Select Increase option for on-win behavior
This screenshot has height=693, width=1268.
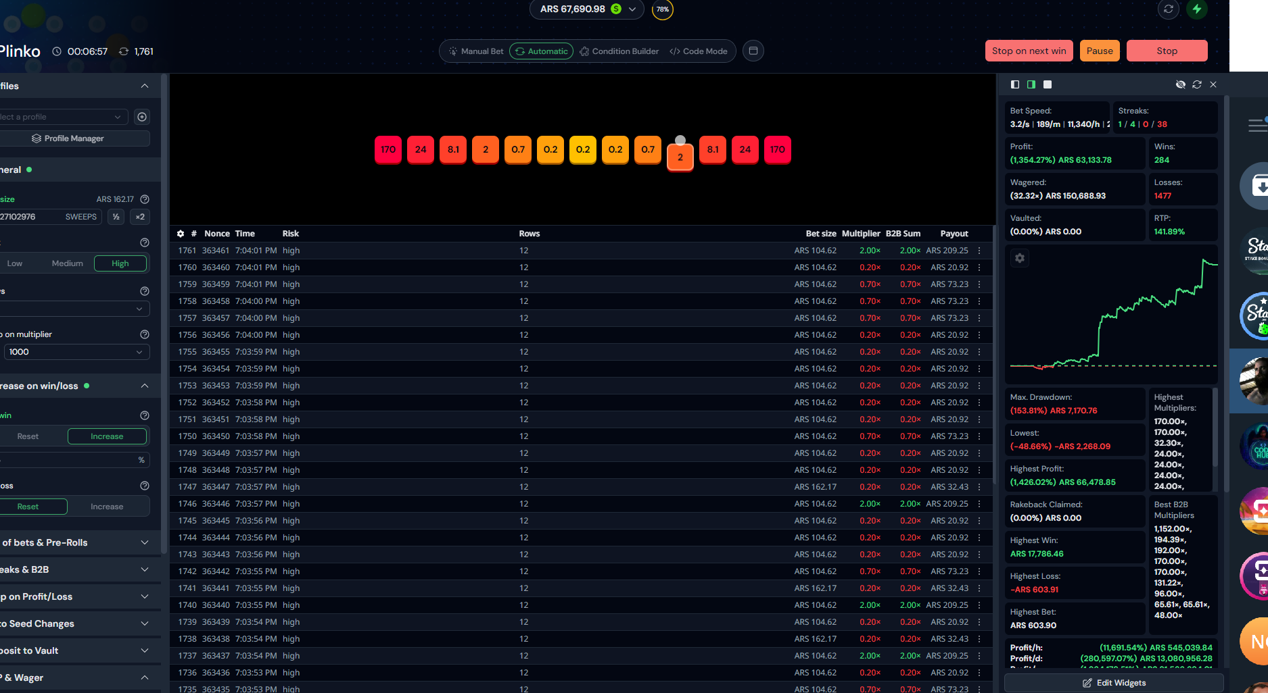click(x=107, y=436)
